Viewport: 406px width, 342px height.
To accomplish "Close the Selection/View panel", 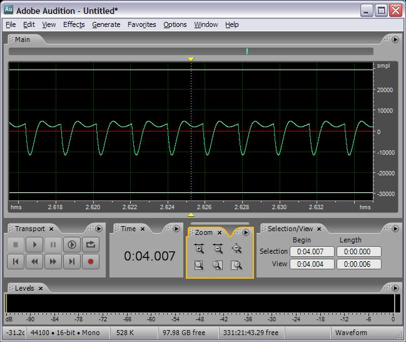I will click(319, 229).
